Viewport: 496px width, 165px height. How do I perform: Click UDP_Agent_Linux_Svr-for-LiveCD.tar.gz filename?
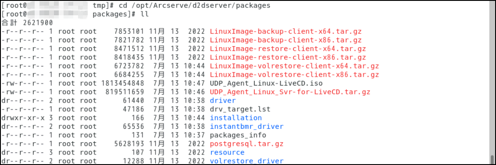[x=290, y=92]
